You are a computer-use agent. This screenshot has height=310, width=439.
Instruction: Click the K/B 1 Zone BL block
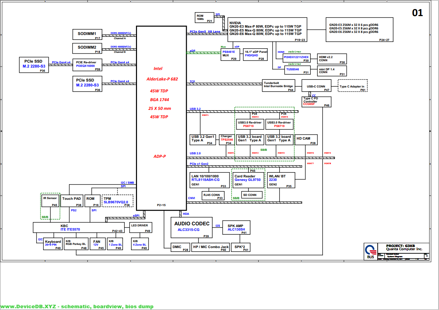115,244
